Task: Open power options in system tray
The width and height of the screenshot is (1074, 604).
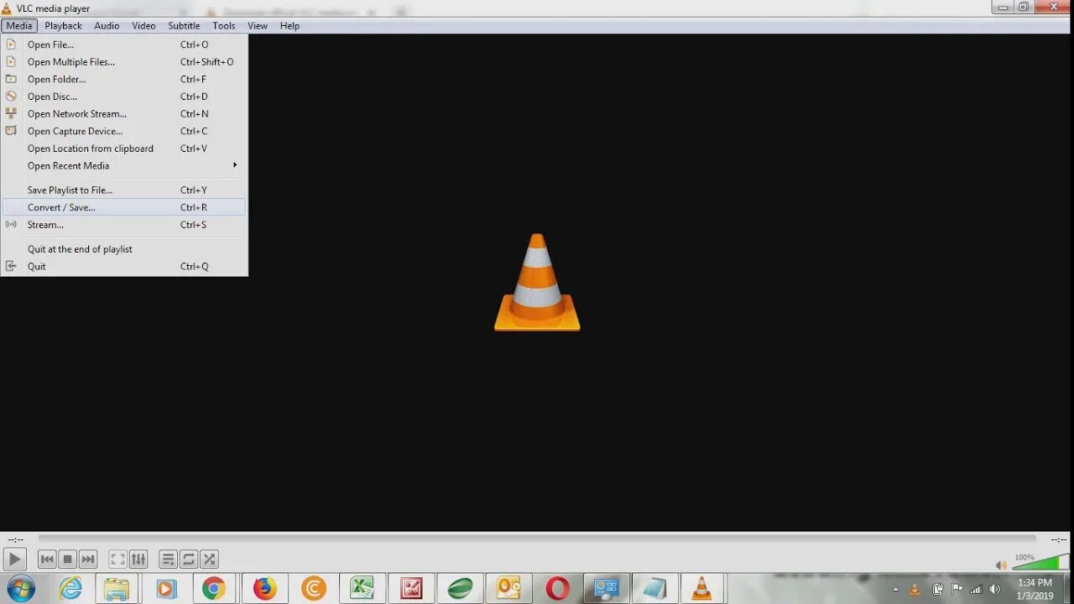Action: click(937, 589)
